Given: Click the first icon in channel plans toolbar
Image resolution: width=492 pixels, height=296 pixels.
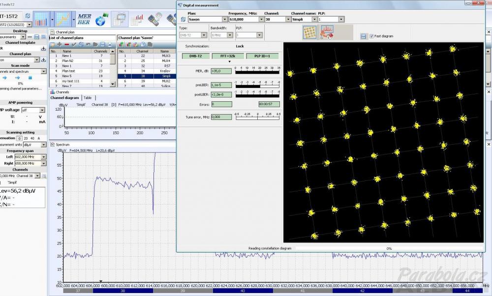Looking at the screenshot, I should pos(53,45).
